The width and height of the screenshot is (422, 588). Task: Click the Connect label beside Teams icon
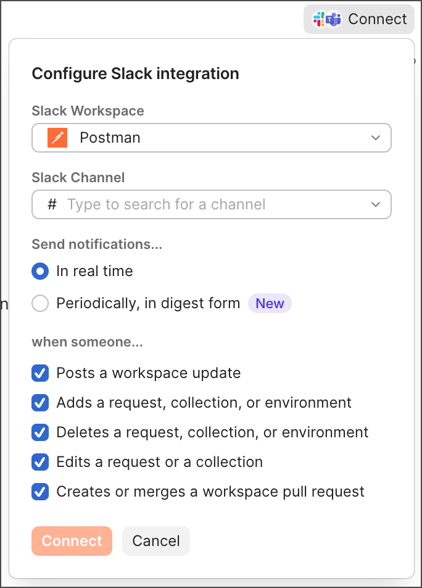(377, 19)
